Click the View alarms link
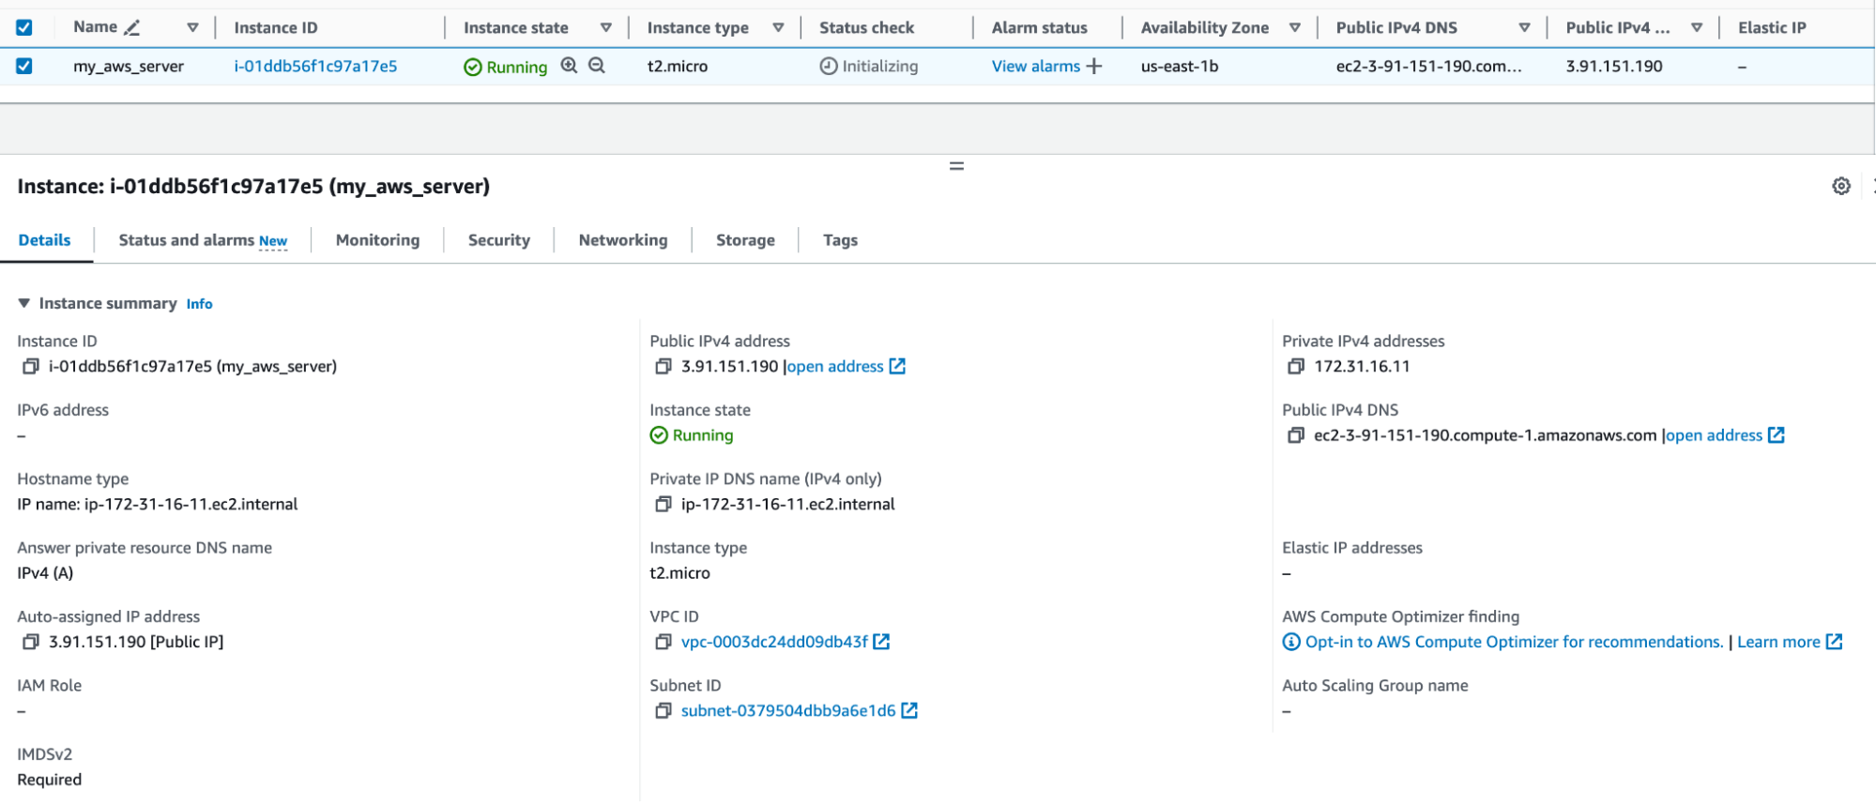The image size is (1876, 805). tap(1035, 67)
